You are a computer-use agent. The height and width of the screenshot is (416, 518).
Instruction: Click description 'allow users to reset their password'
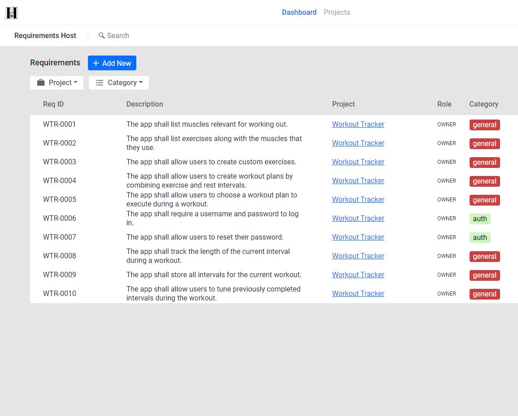pos(205,237)
